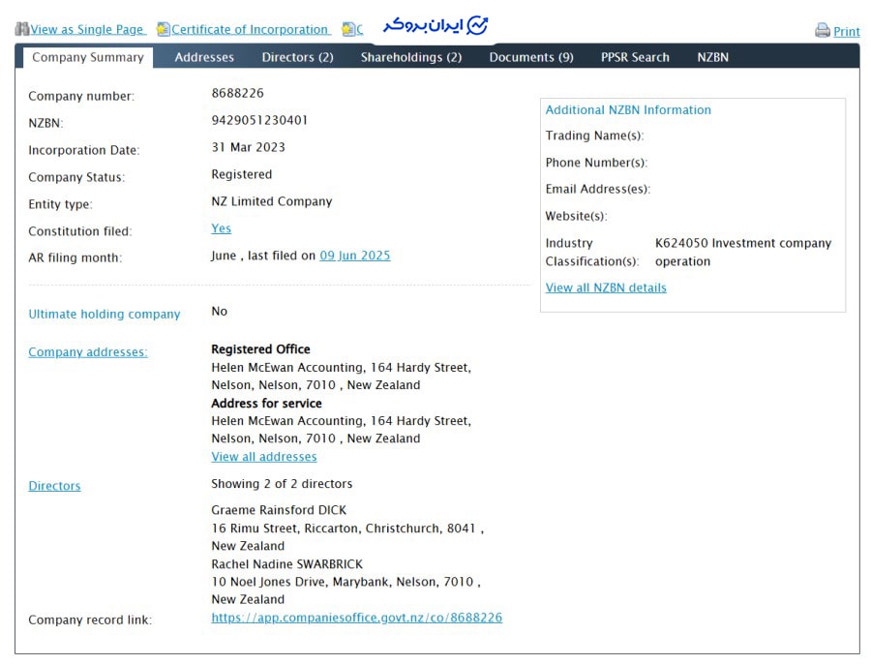The image size is (871, 665).
Task: Open the View as Single Page link
Action: pyautogui.click(x=87, y=30)
